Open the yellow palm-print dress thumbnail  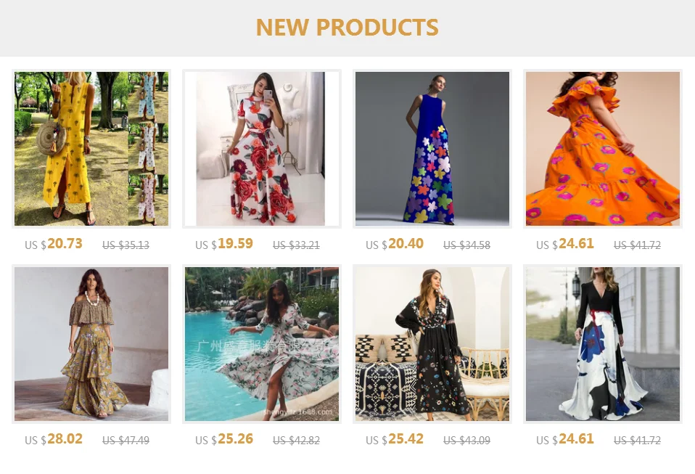[x=91, y=149]
